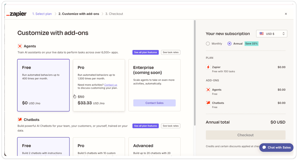The image size is (298, 161).
Task: Jump to step 3 Checkout
Action: click(x=114, y=14)
